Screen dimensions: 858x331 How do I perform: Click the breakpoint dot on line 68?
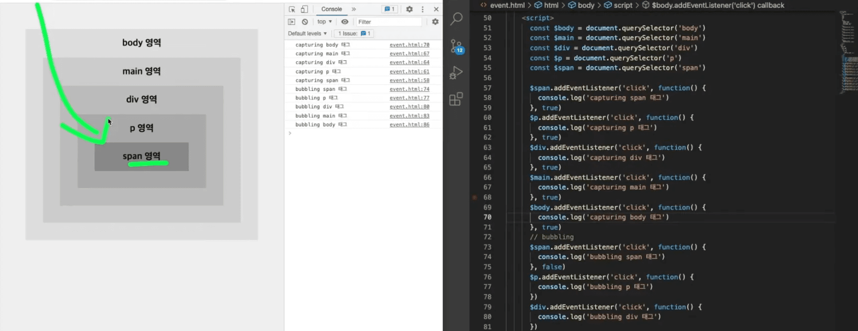coord(475,197)
